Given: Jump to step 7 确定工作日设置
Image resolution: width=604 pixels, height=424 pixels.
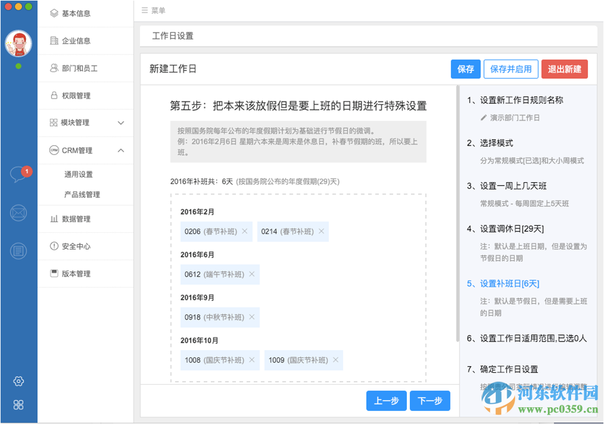Looking at the screenshot, I should (x=502, y=369).
